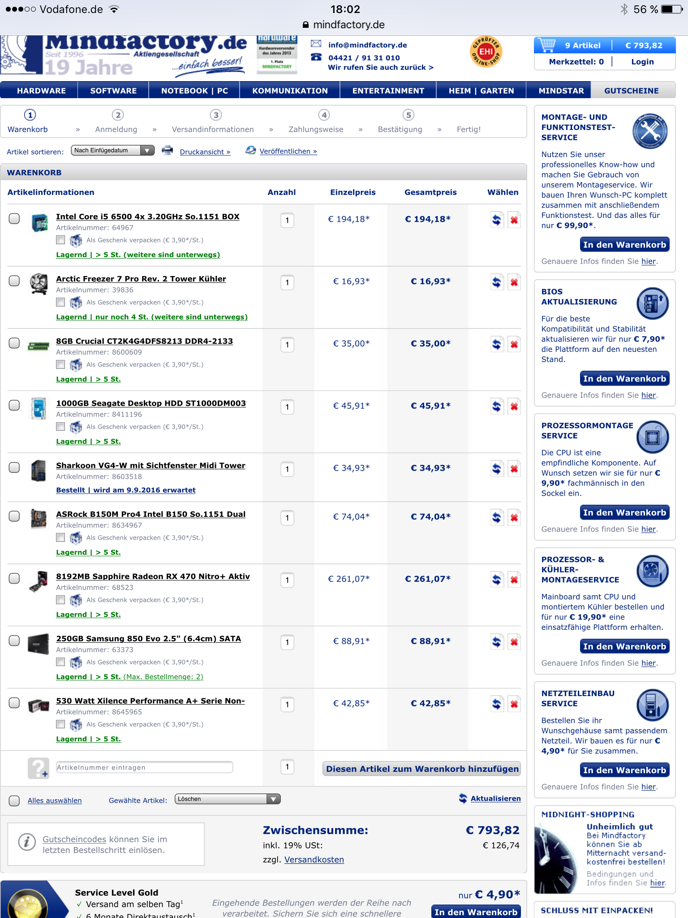Screen dimensions: 688x918
Task: Delete Intel Core i5 6500 from cart
Action: click(x=514, y=220)
